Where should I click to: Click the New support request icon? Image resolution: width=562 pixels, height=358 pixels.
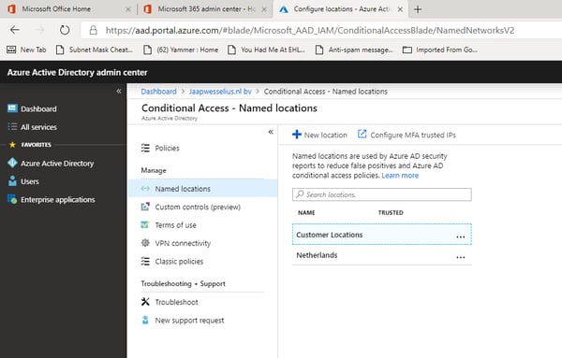(145, 320)
